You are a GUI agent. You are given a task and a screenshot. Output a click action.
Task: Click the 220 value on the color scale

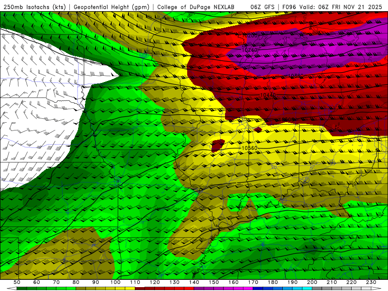tap(351, 282)
